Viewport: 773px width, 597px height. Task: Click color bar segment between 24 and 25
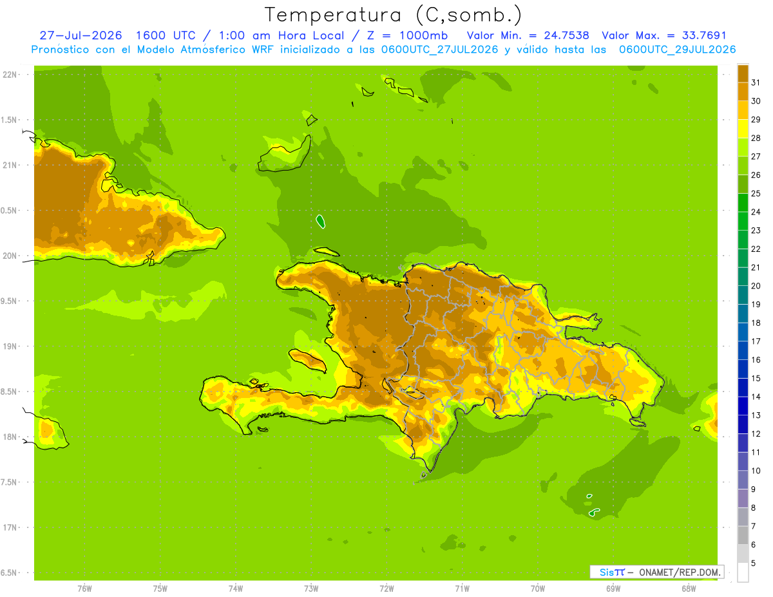click(743, 202)
